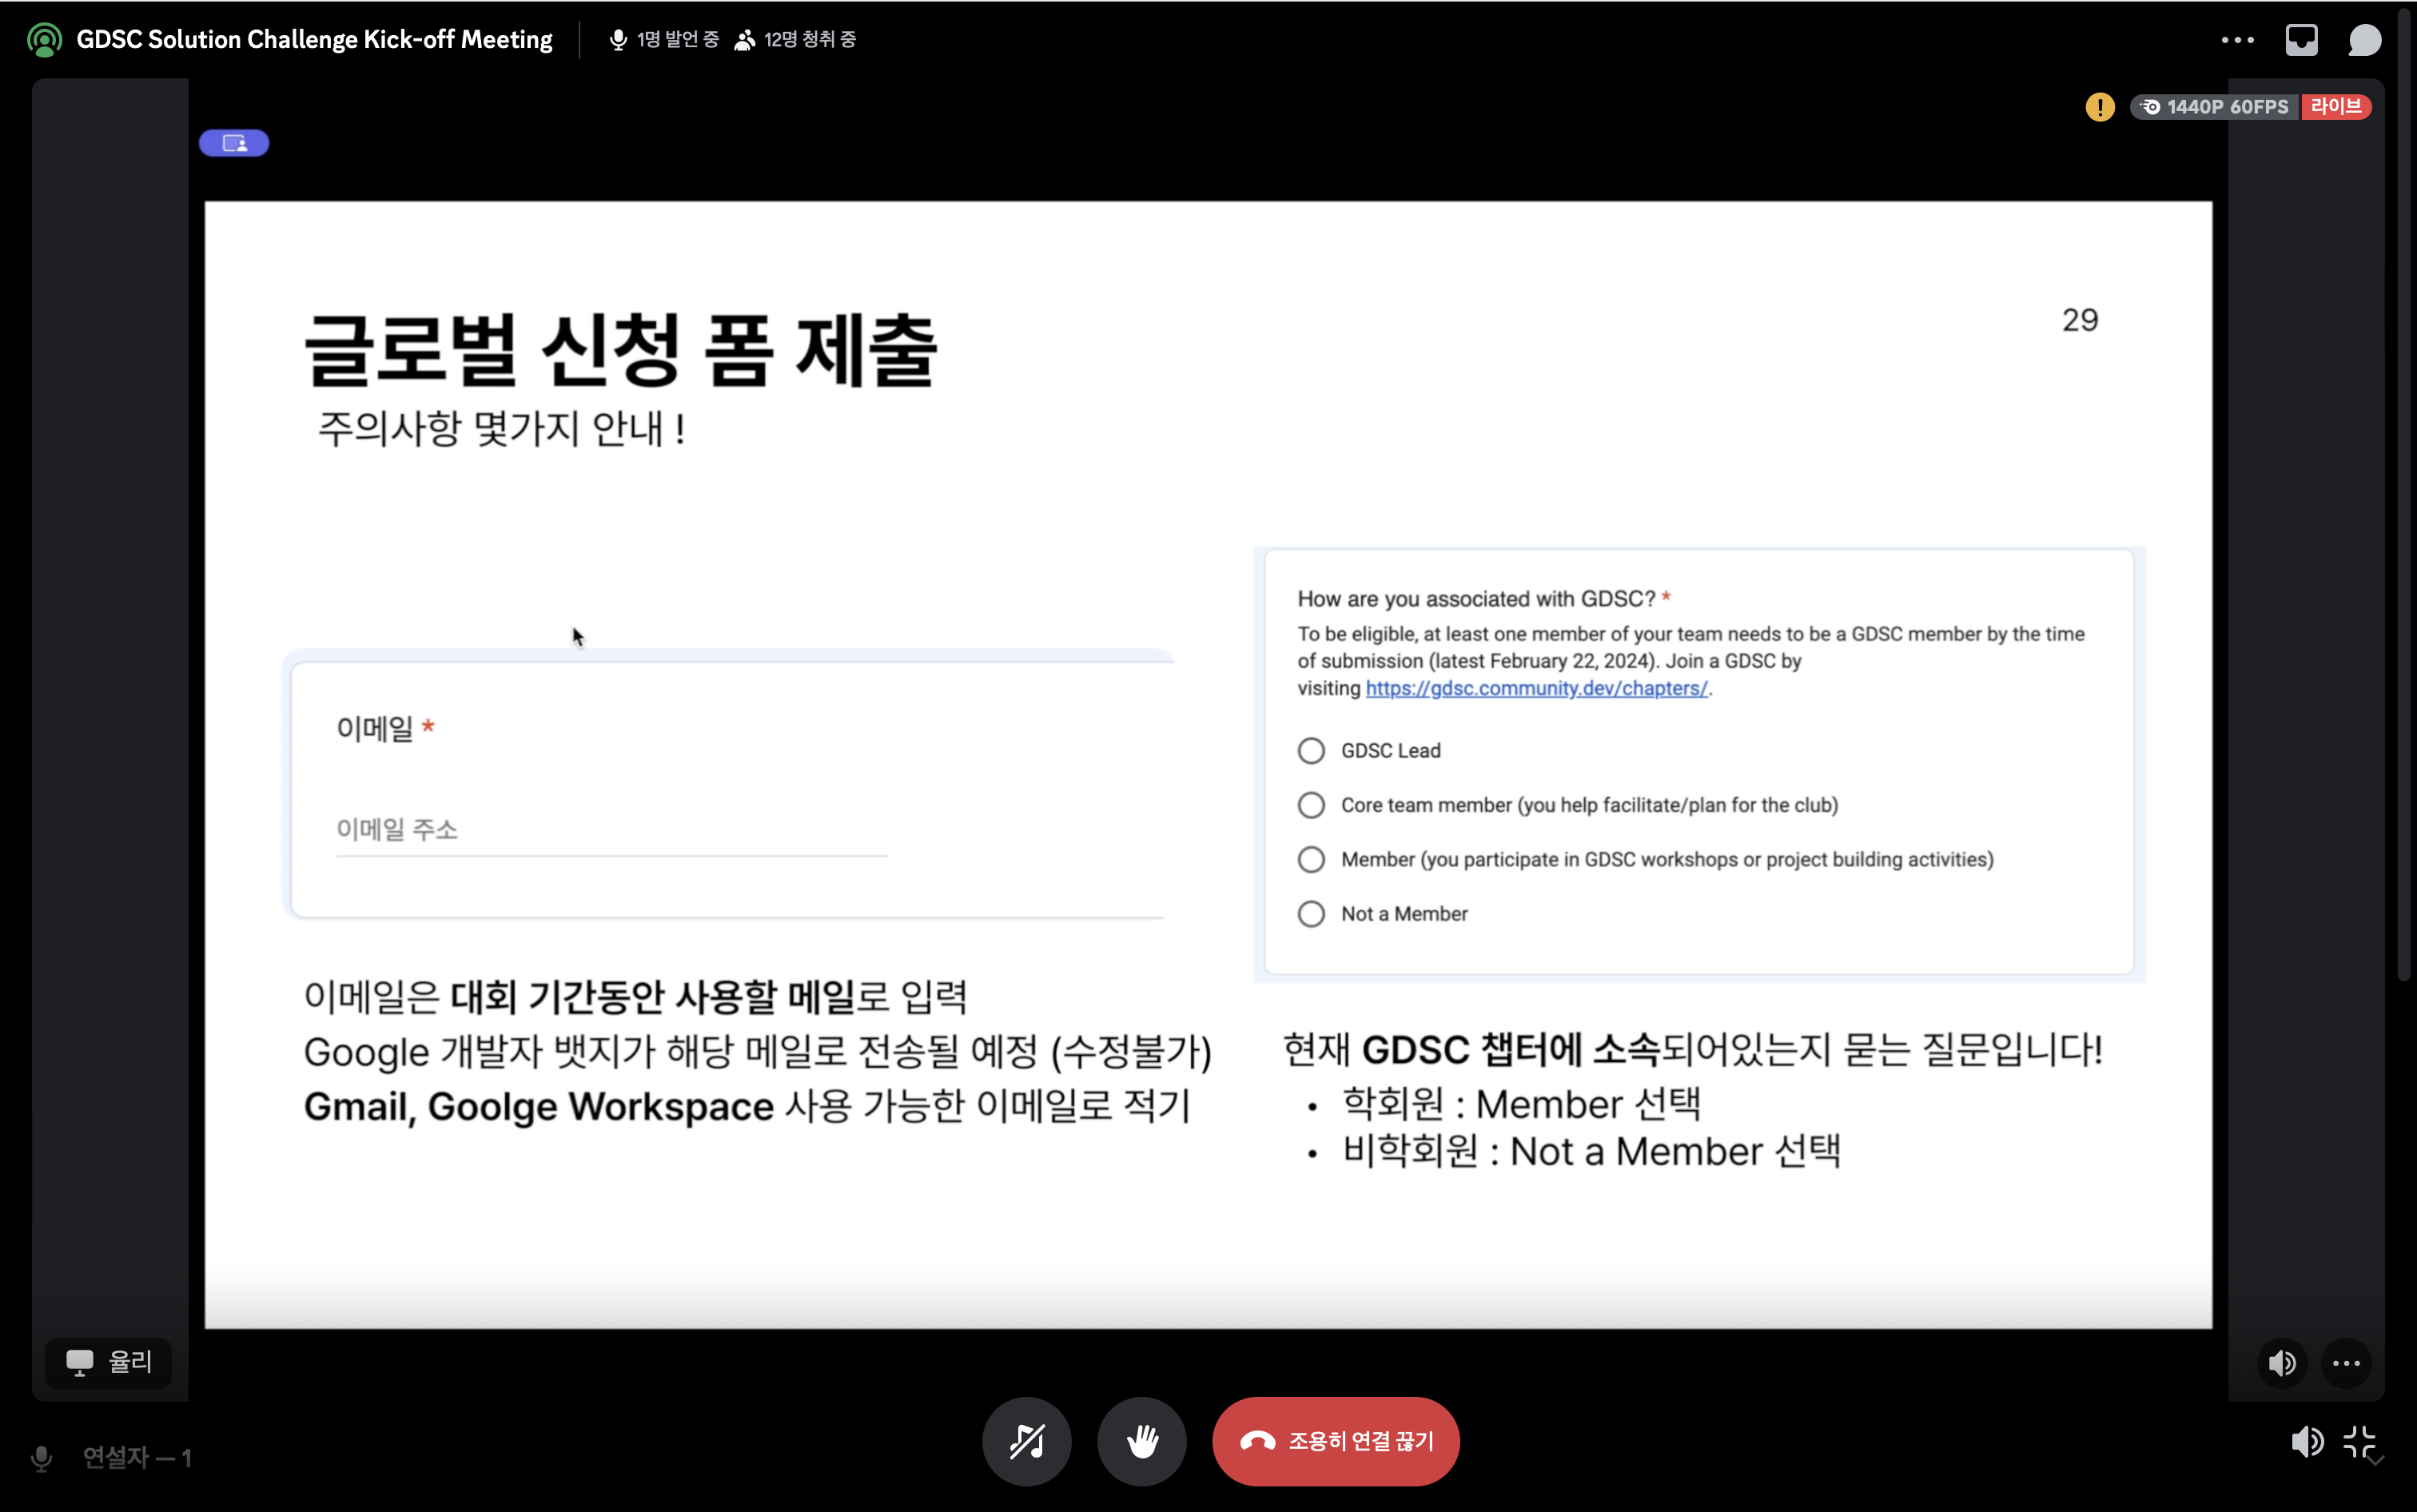Click the 연설자 — 1 speakers label

[137, 1458]
